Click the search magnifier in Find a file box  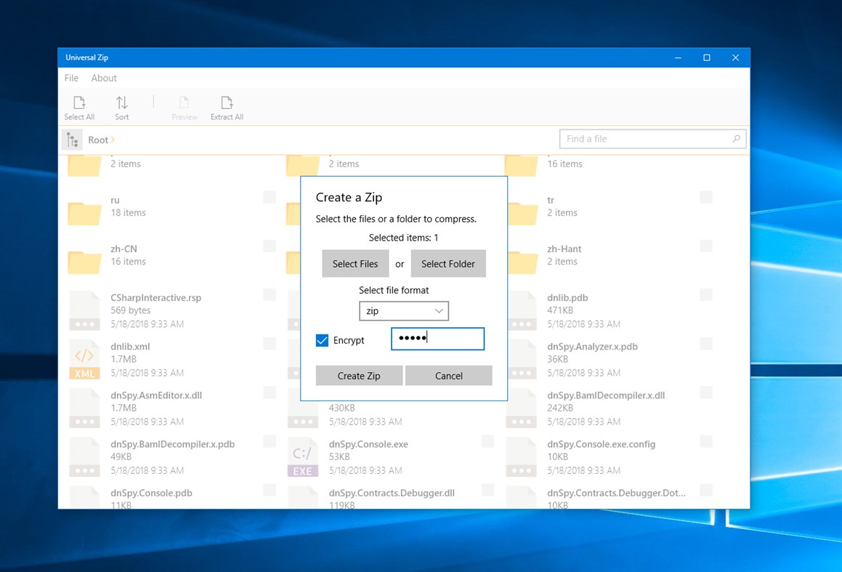point(736,138)
